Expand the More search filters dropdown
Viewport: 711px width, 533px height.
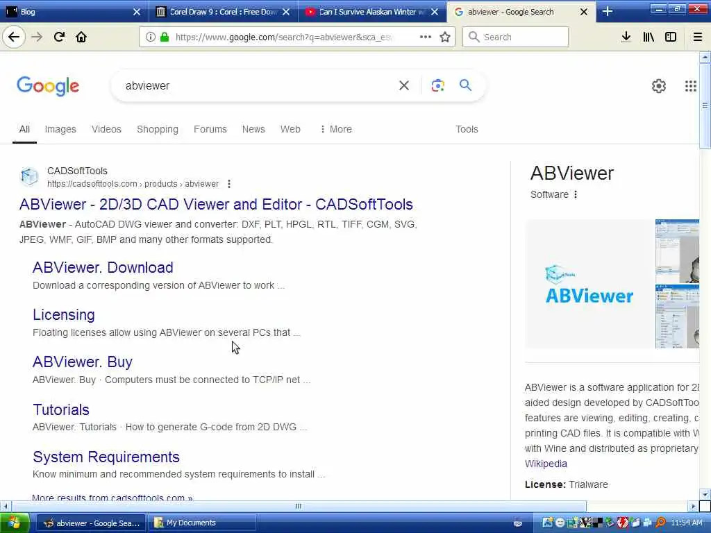(336, 129)
